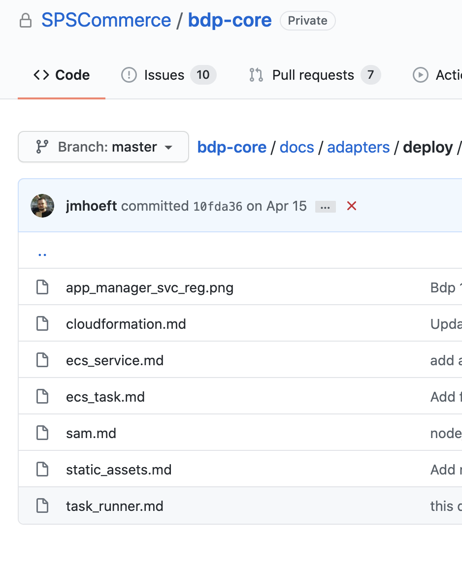Go to adapters in the breadcrumb
This screenshot has width=462, height=569.
pyautogui.click(x=359, y=147)
